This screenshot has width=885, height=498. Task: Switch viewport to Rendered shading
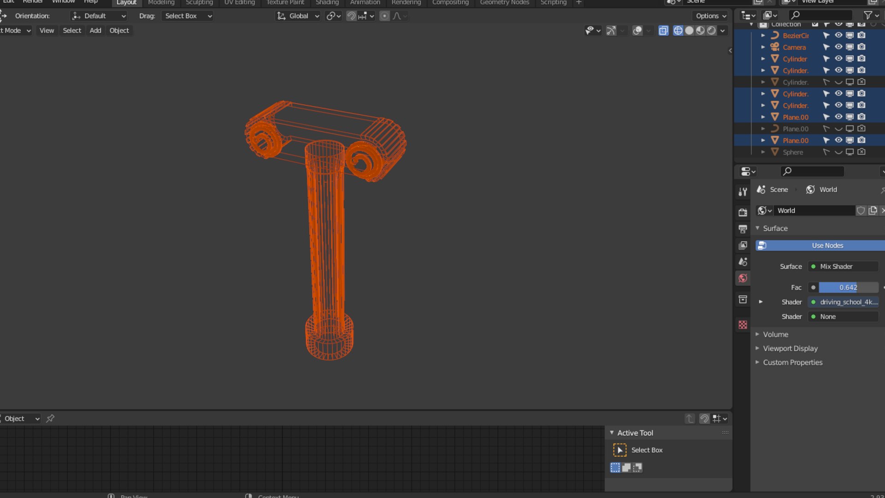click(711, 30)
